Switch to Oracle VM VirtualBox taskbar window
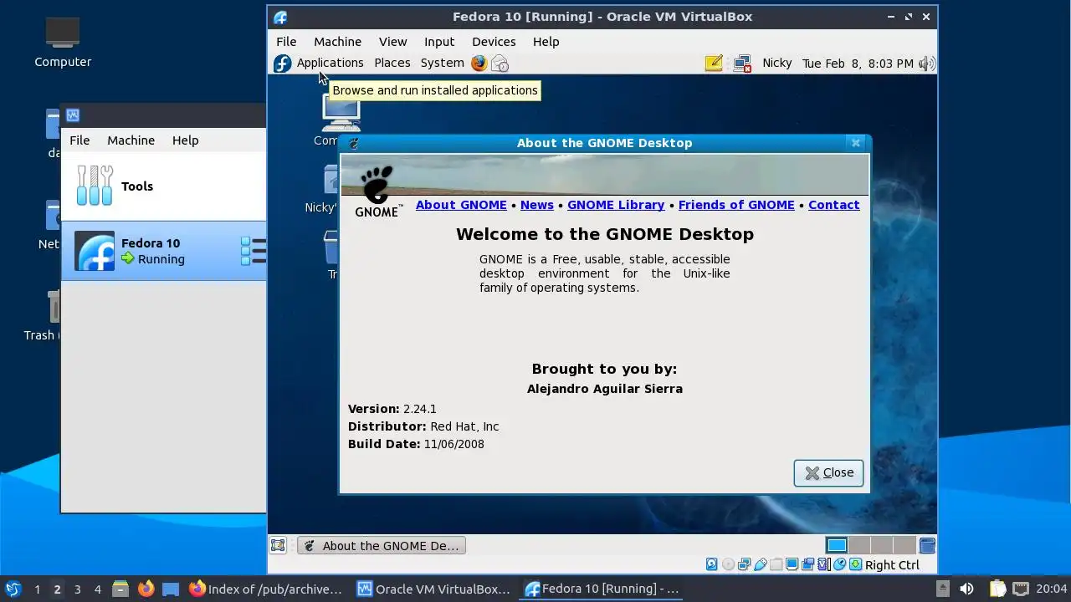 pos(433,589)
